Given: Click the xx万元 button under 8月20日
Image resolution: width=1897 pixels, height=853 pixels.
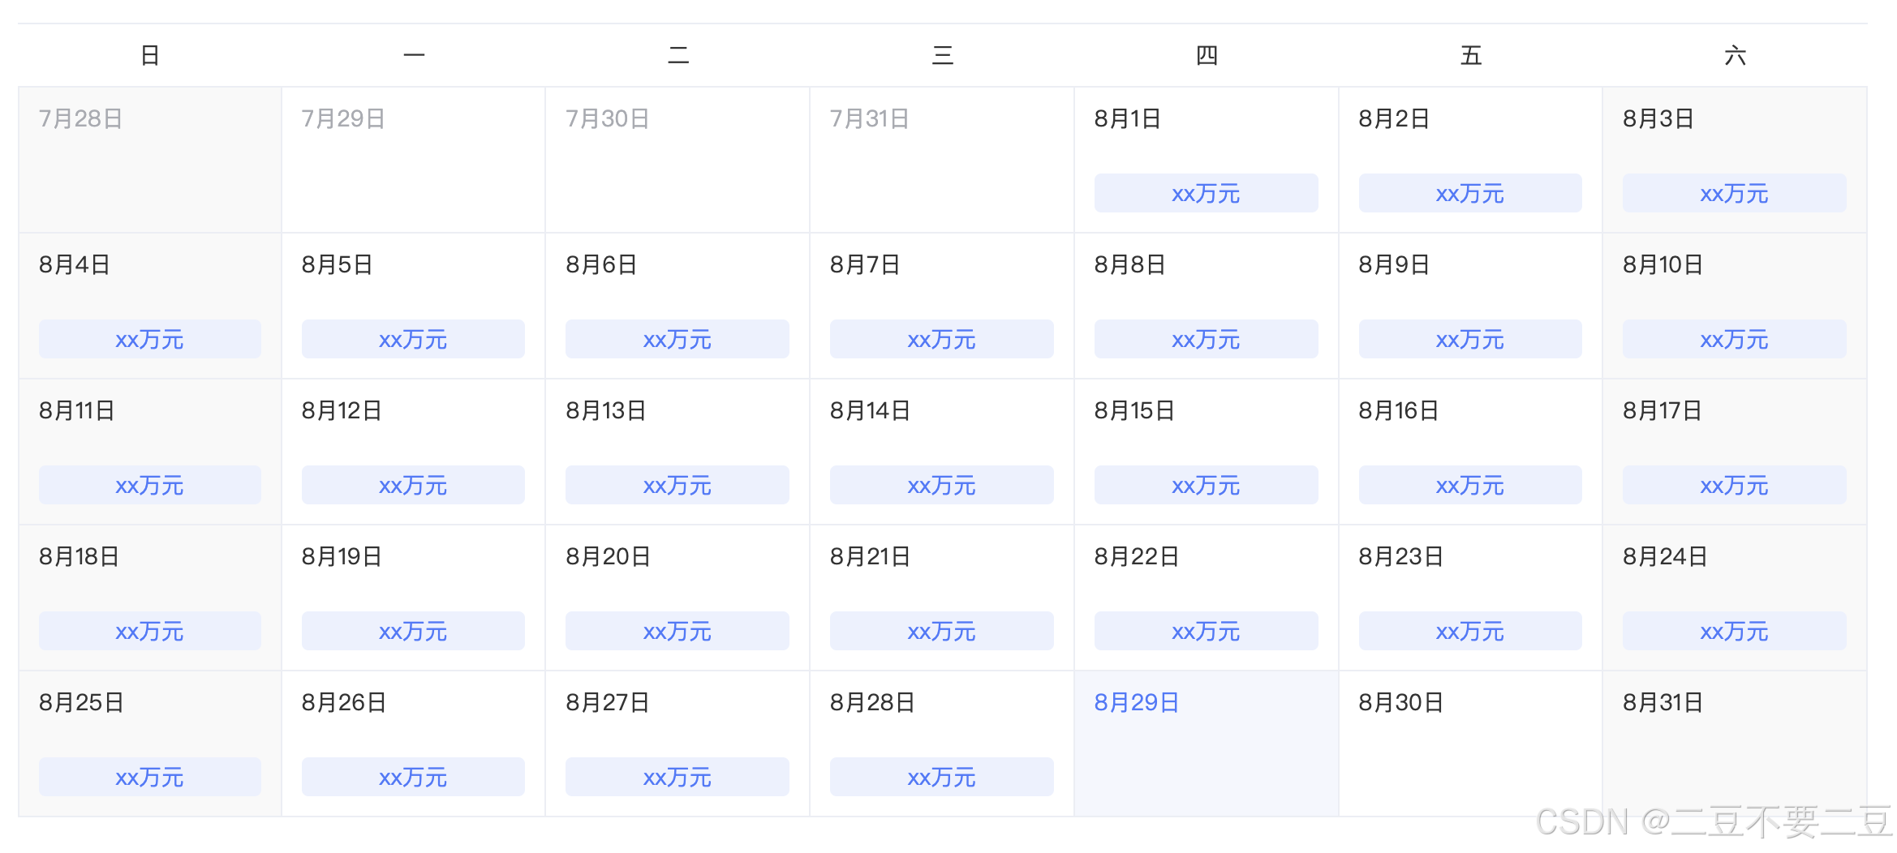Looking at the screenshot, I should pyautogui.click(x=677, y=631).
